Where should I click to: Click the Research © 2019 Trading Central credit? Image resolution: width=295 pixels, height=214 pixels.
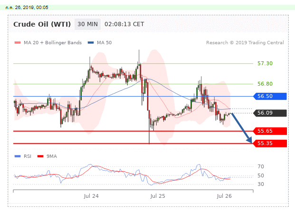[x=245, y=43]
